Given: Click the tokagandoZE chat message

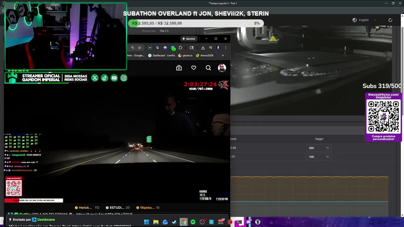Looking at the screenshot, I should pos(23,156).
